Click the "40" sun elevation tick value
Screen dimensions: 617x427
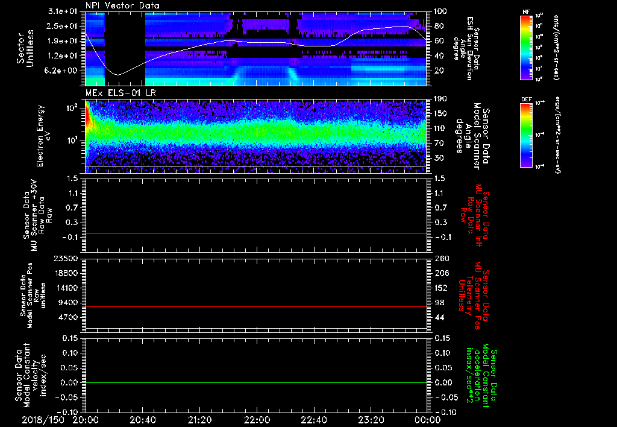[x=439, y=56]
